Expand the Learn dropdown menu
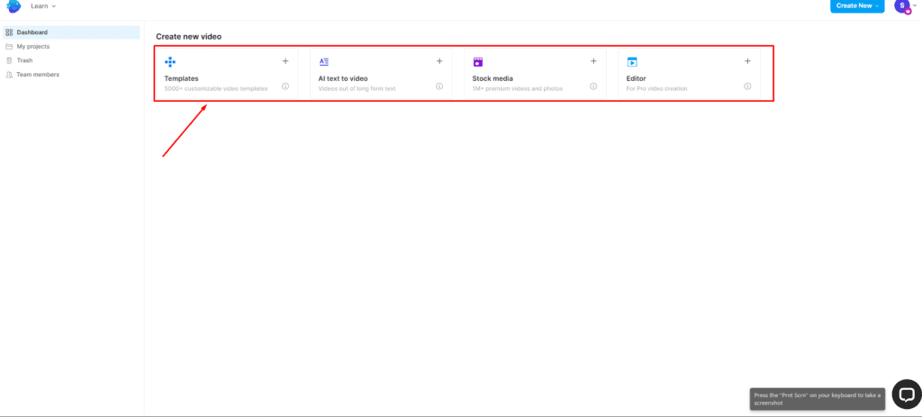This screenshot has height=417, width=922. pyautogui.click(x=43, y=6)
